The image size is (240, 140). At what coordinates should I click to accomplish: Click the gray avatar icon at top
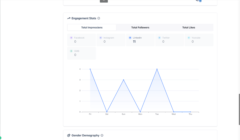tap(104, 1)
